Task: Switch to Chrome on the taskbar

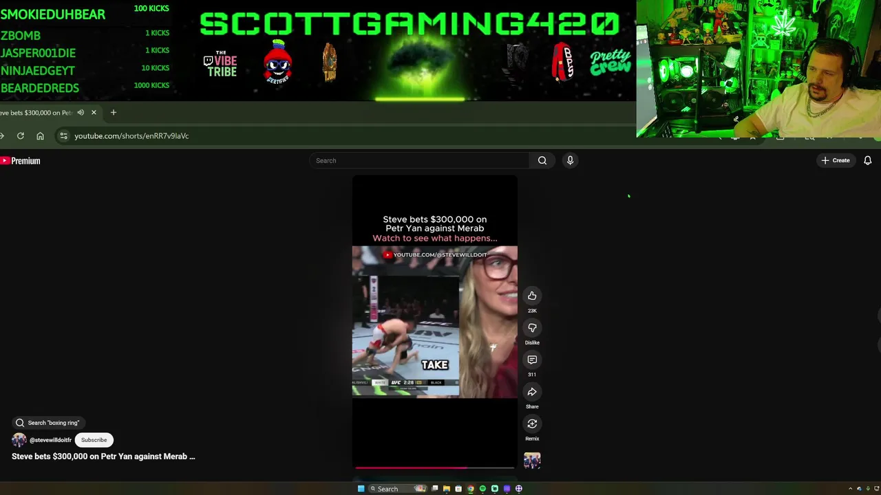Action: coord(471,489)
